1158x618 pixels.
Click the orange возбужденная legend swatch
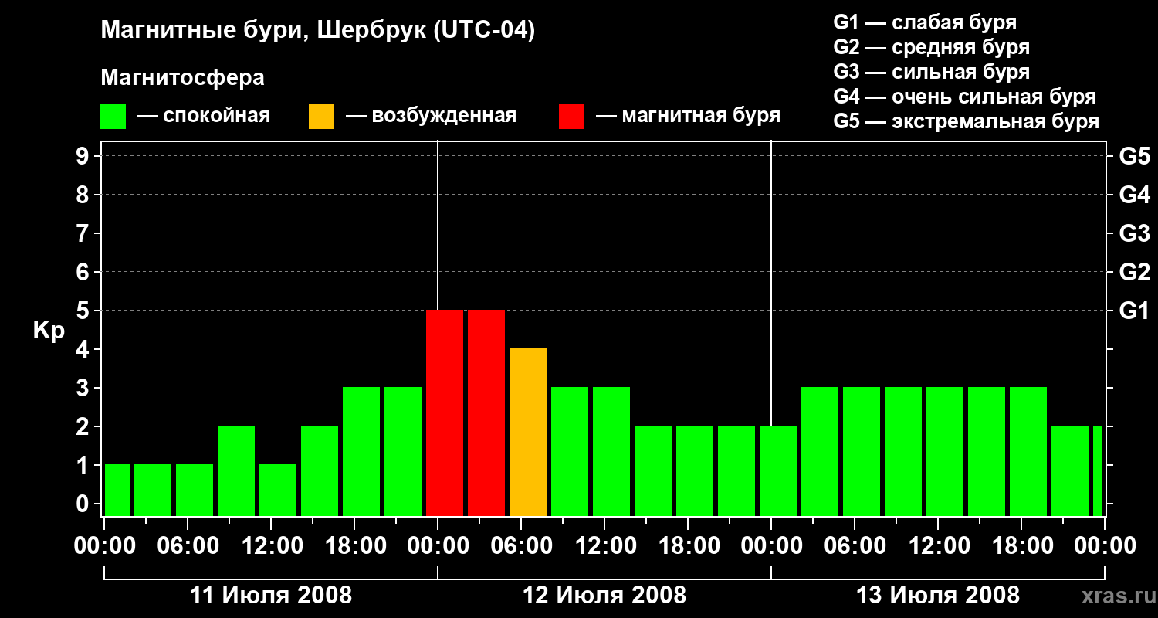click(x=321, y=117)
